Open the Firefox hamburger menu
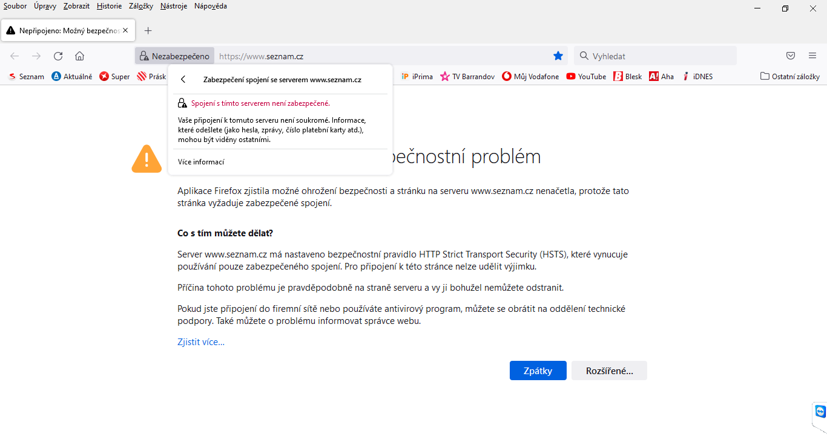Screen dimensions: 827x440 click(x=812, y=56)
